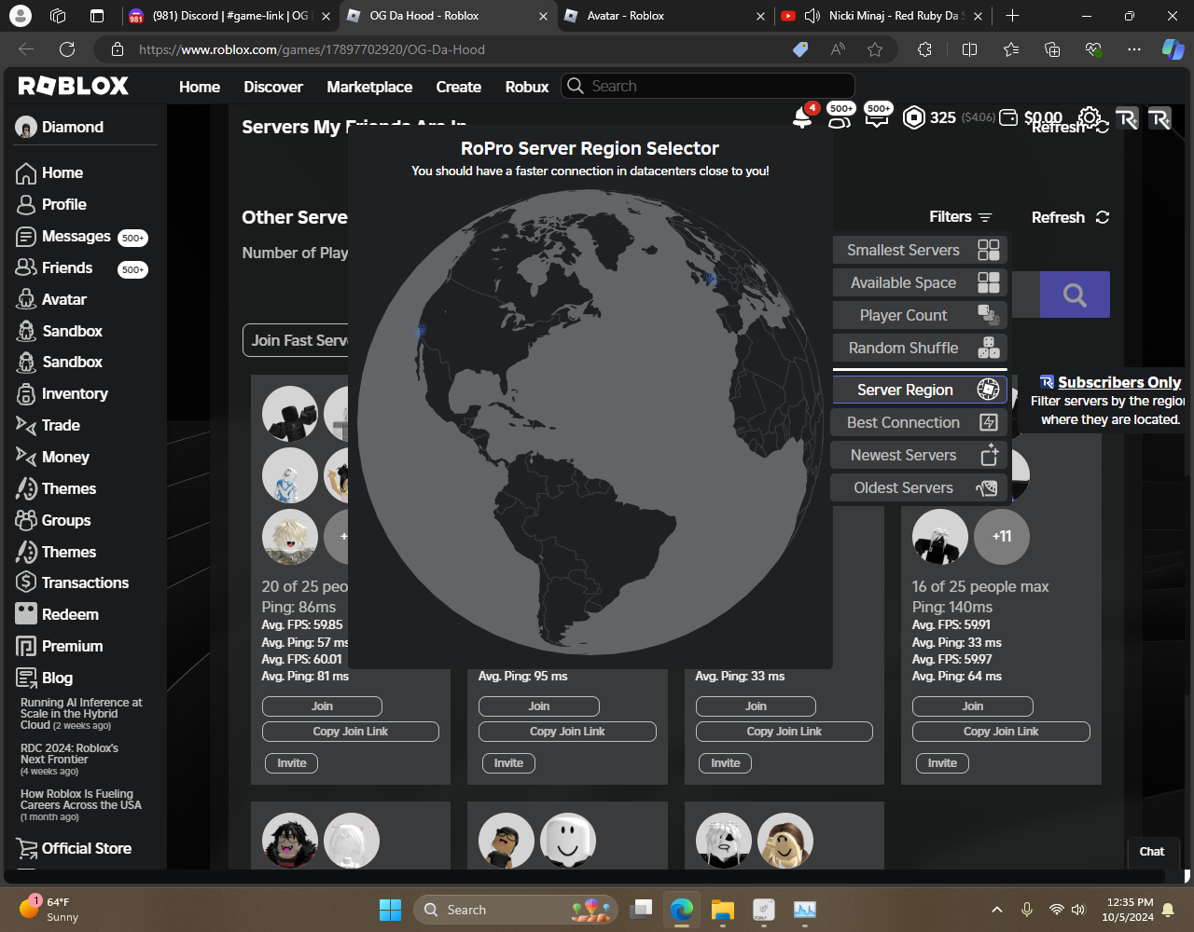Select the Newest Servers filter

click(920, 455)
